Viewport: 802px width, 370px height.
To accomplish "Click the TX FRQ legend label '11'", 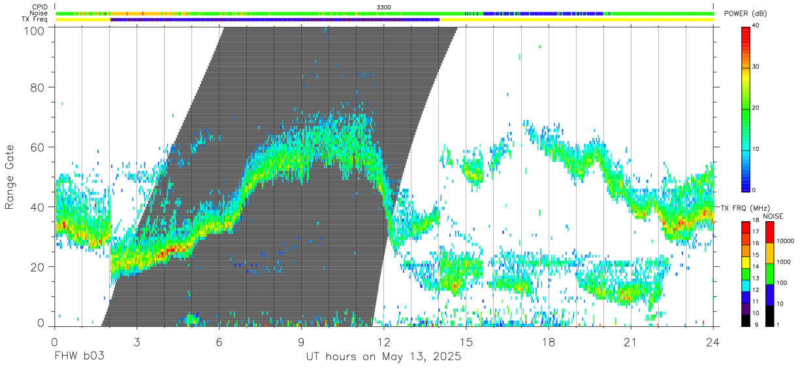I will click(x=756, y=302).
